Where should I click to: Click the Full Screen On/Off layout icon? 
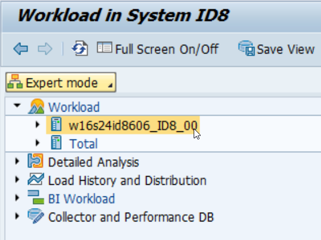pos(105,48)
